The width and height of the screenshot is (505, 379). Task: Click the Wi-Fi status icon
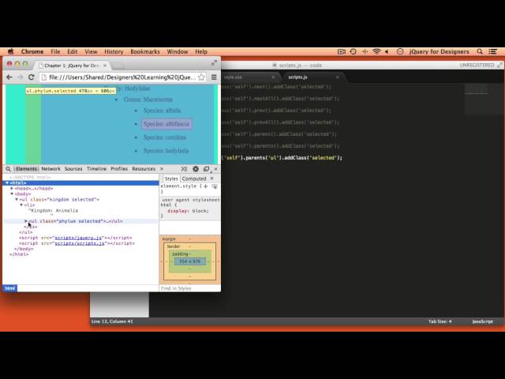376,51
